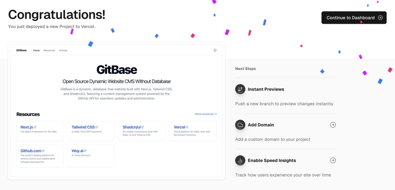Click "Open Source Dynamic Website CMS Without Database"
Image resolution: width=395 pixels, height=190 pixels.
[117, 81]
